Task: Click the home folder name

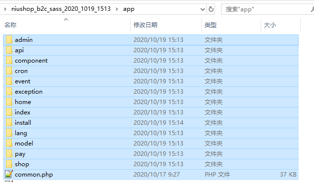Action: pyautogui.click(x=23, y=102)
